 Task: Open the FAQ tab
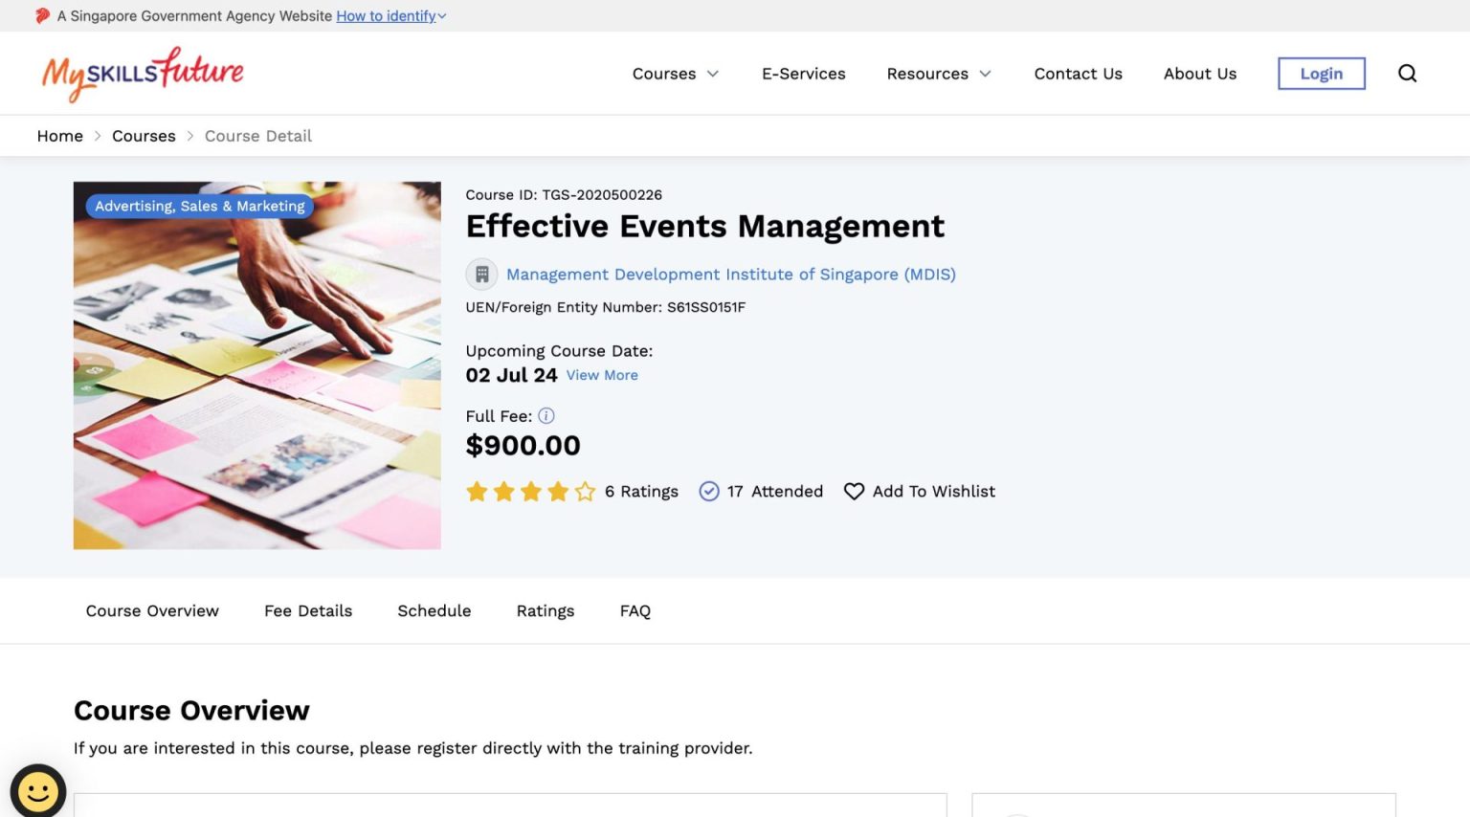click(635, 610)
